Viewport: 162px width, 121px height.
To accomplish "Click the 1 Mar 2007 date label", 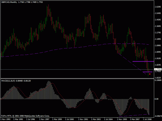I will (135, 119).
